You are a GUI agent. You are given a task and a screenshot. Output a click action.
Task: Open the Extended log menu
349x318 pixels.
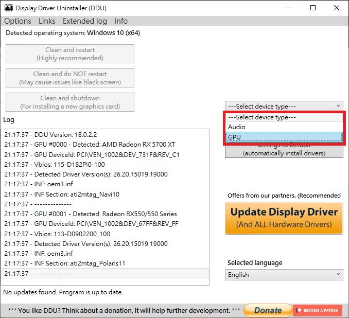tap(85, 21)
